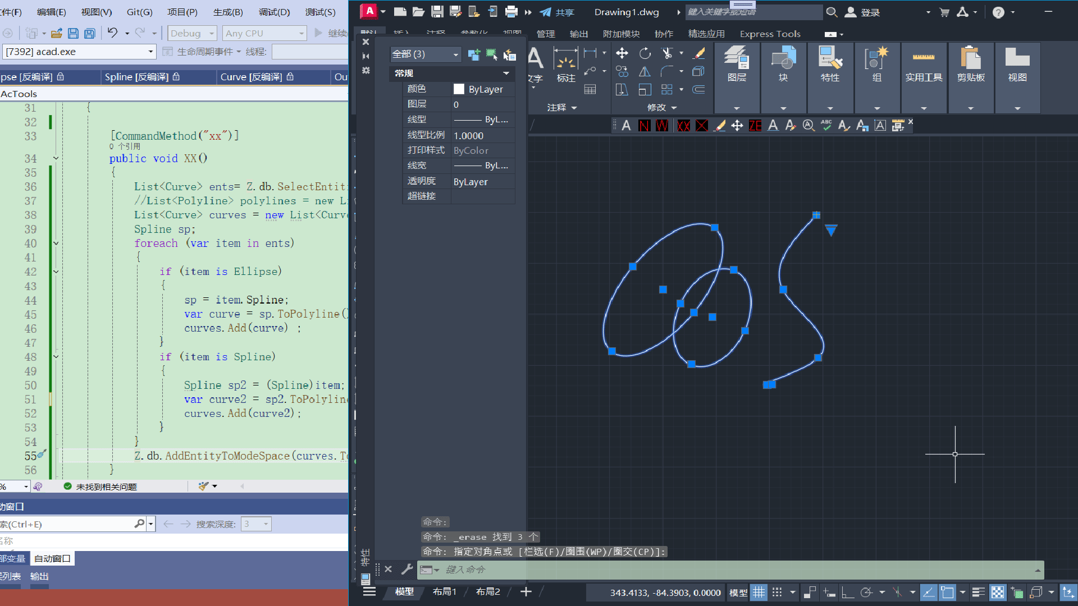Click the Rotate tool icon

click(x=645, y=53)
